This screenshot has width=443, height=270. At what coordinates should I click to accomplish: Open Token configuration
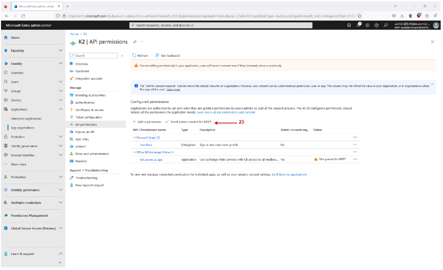[x=89, y=117]
